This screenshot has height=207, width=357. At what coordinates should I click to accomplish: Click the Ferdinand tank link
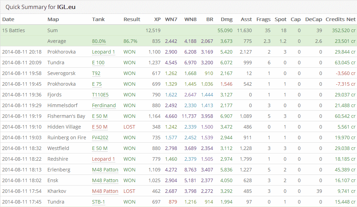(104, 105)
